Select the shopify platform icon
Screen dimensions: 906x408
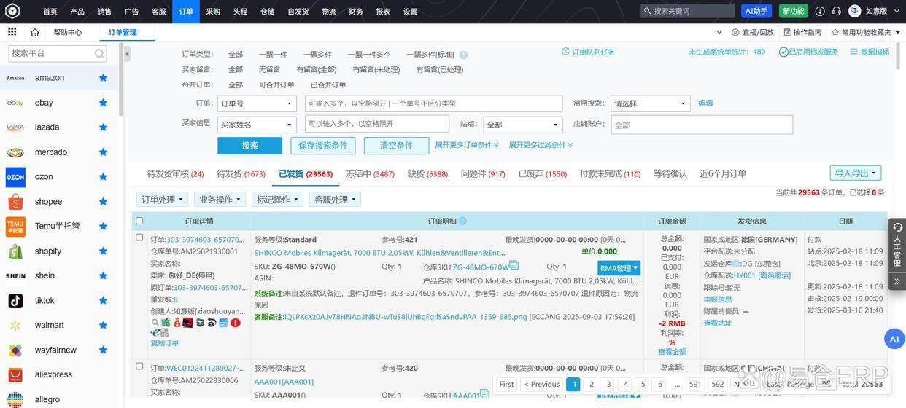(15, 251)
